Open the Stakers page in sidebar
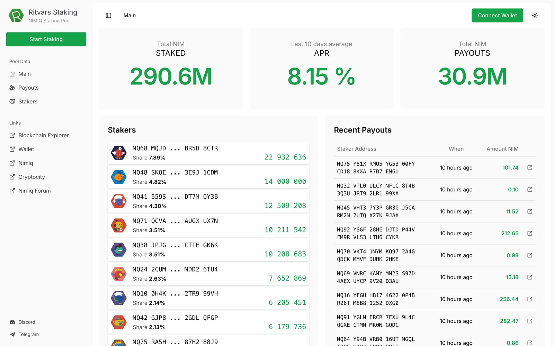The height and width of the screenshot is (346, 554). tap(46, 101)
